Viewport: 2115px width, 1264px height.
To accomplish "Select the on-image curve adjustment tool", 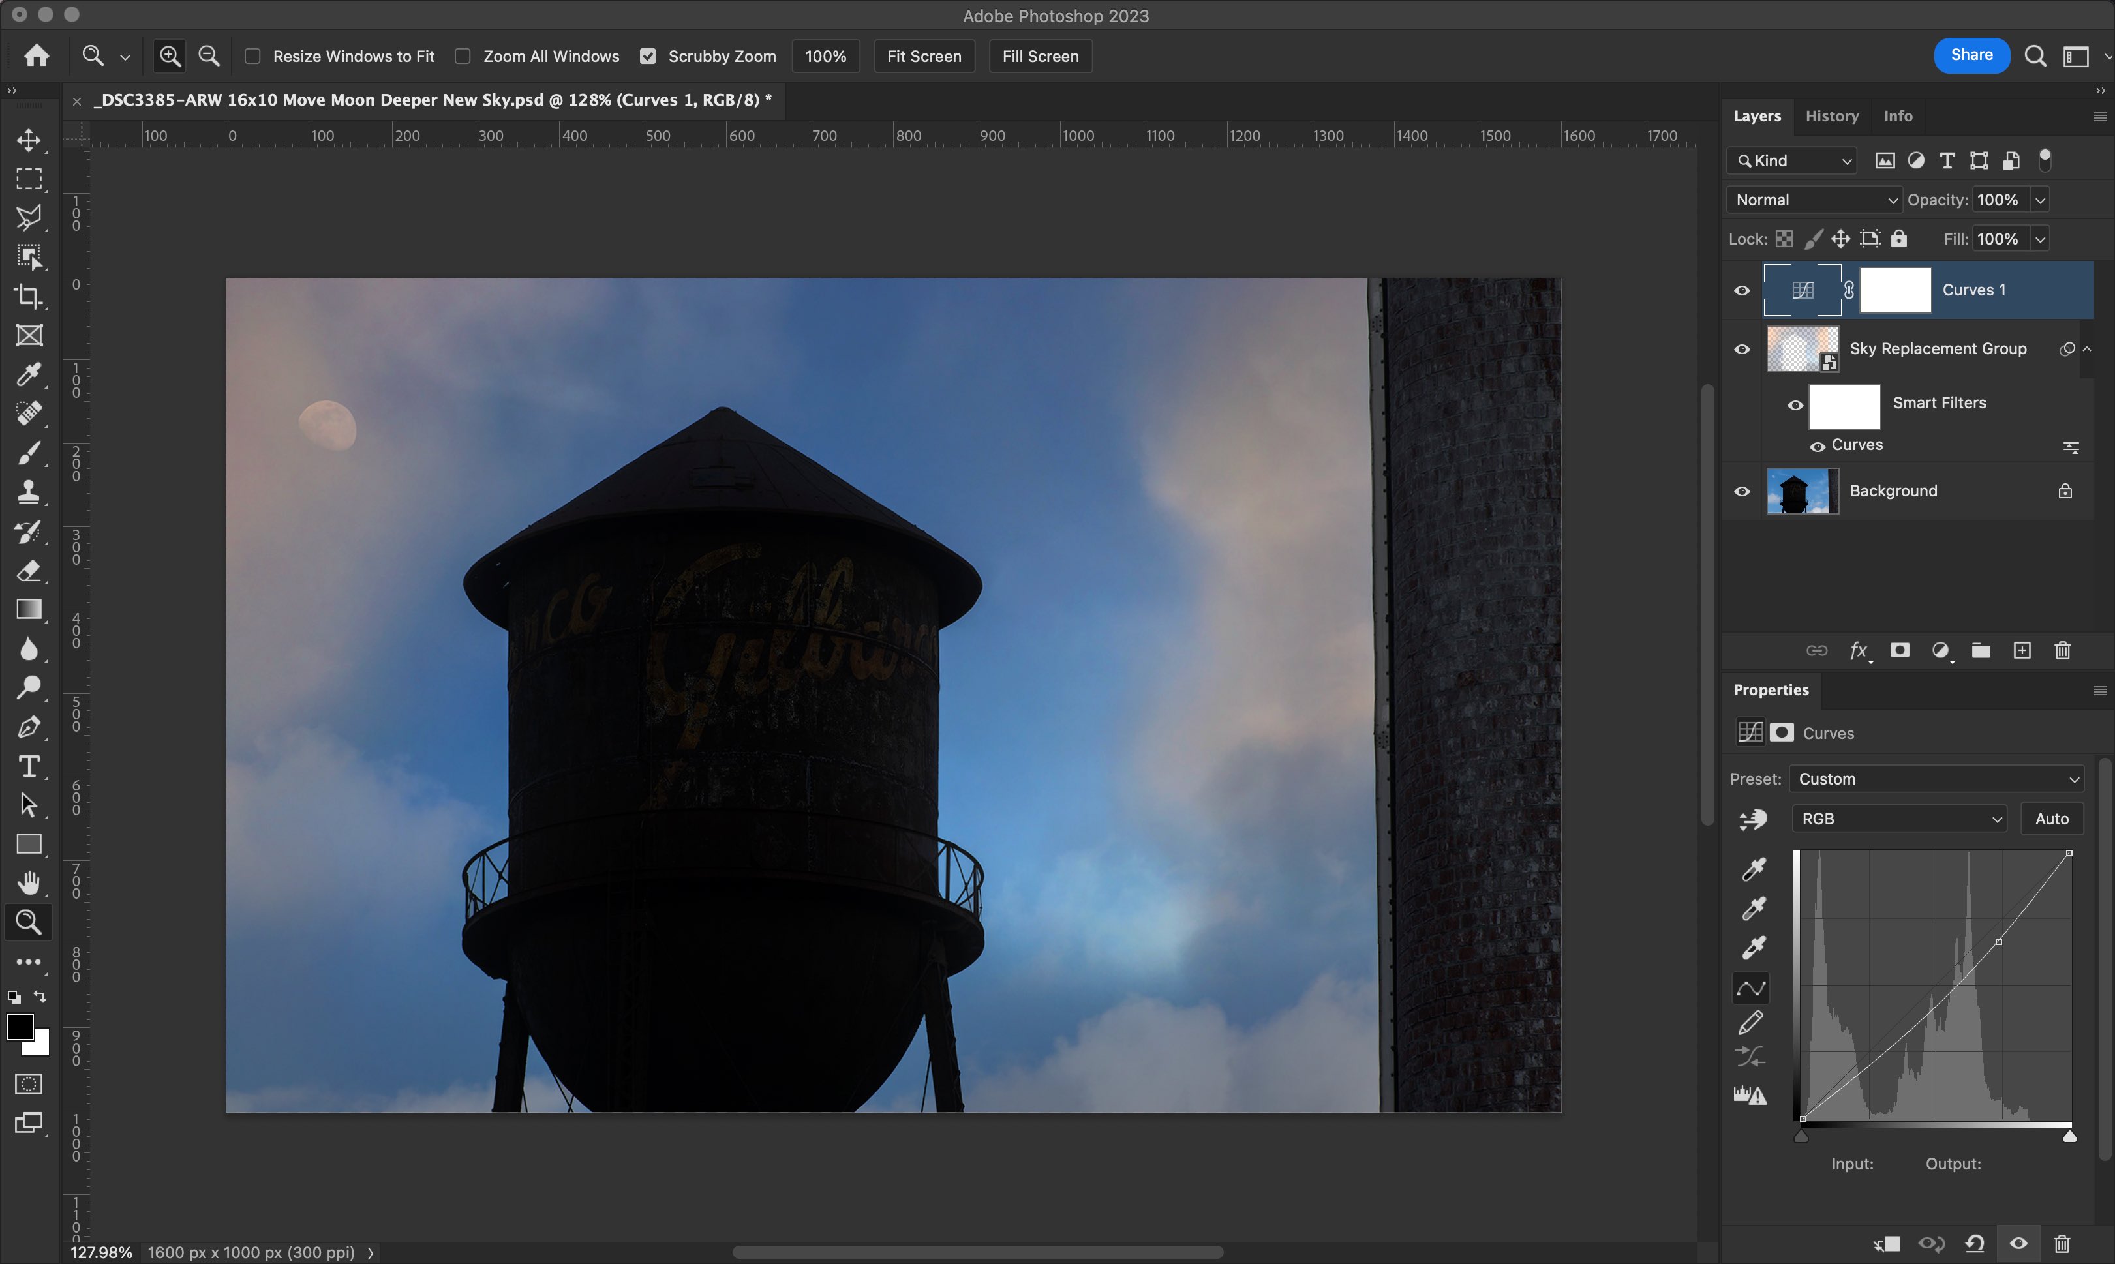I will (x=1752, y=819).
